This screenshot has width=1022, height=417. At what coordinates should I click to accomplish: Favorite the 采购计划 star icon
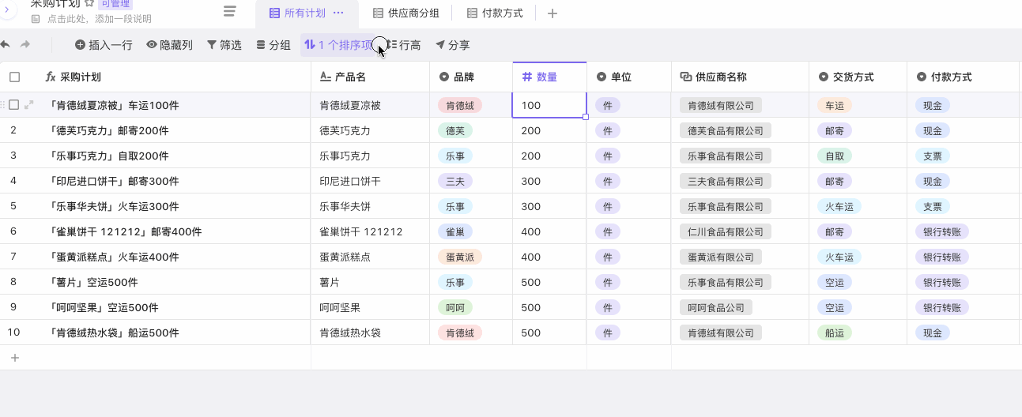pyautogui.click(x=89, y=3)
